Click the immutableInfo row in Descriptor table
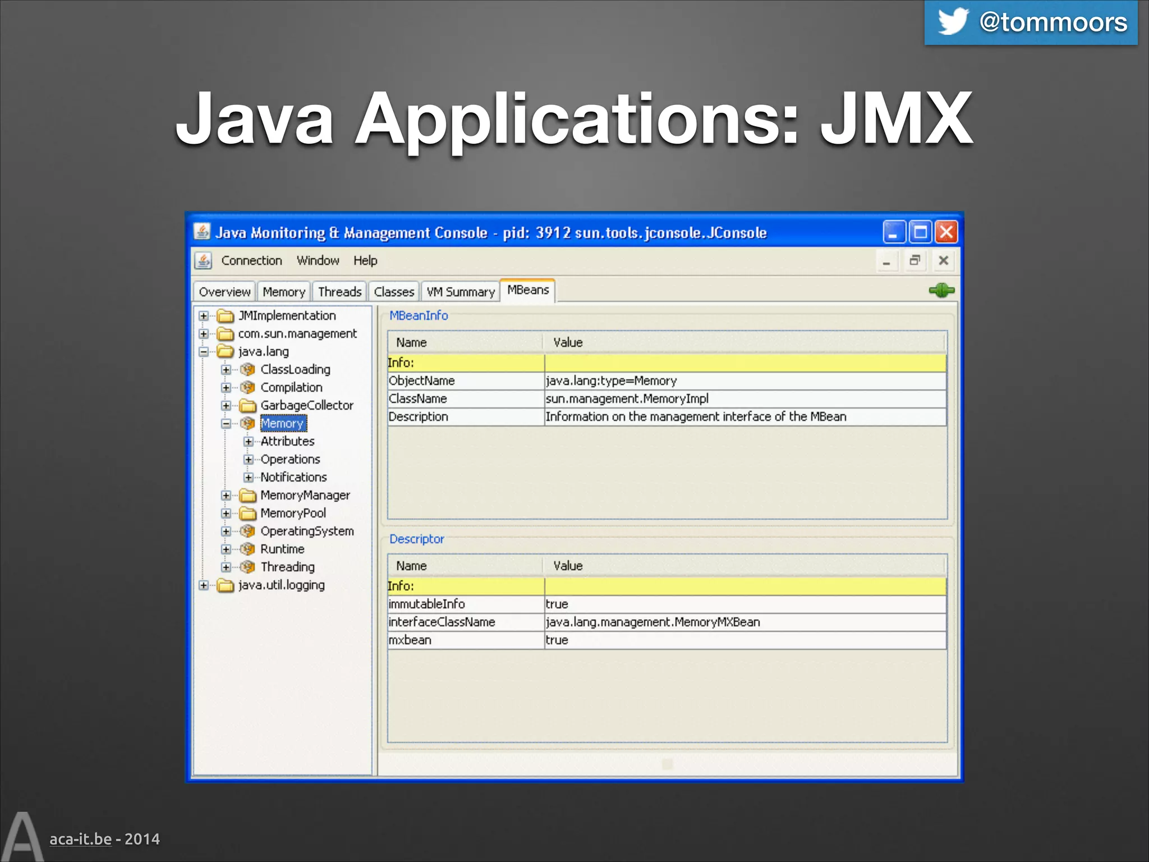 [667, 604]
